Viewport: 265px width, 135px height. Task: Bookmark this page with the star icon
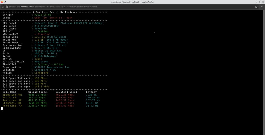tap(256, 7)
